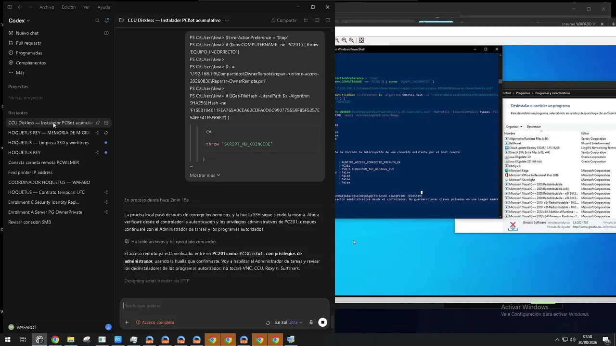Click the Programas breadcrumb in Control Panel

[x=523, y=93]
